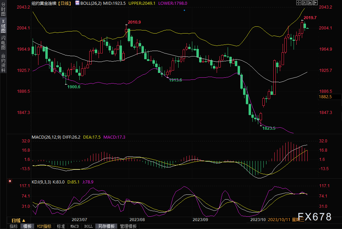
Task: Click the chart playback arrow icon
Action: 309,3
